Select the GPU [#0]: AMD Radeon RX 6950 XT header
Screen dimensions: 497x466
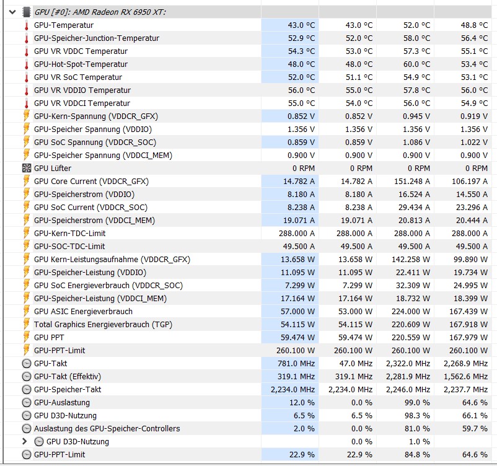[100, 12]
